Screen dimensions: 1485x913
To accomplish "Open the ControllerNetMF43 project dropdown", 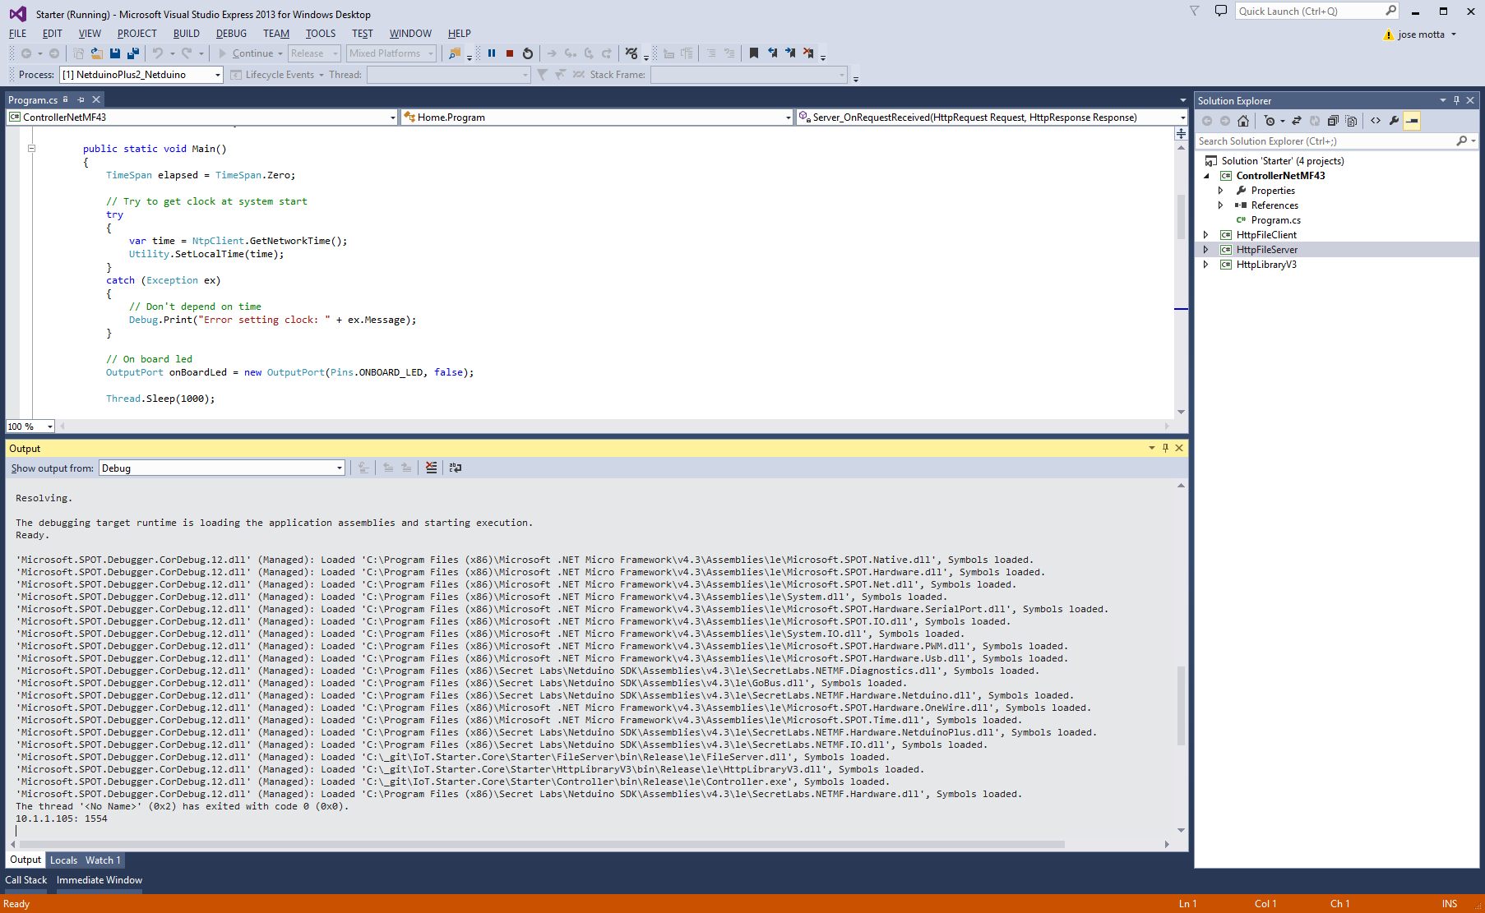I will 202,118.
